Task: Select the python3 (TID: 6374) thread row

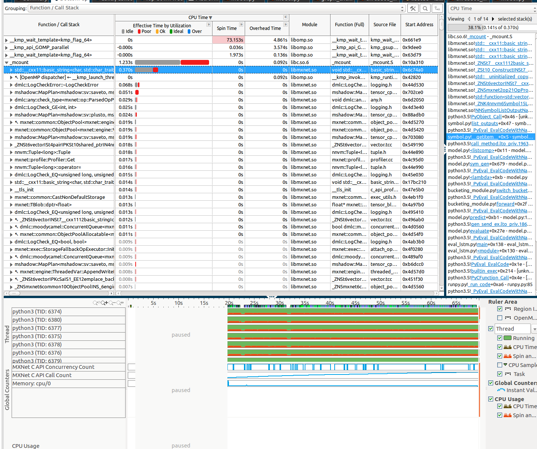Action: tap(69, 312)
